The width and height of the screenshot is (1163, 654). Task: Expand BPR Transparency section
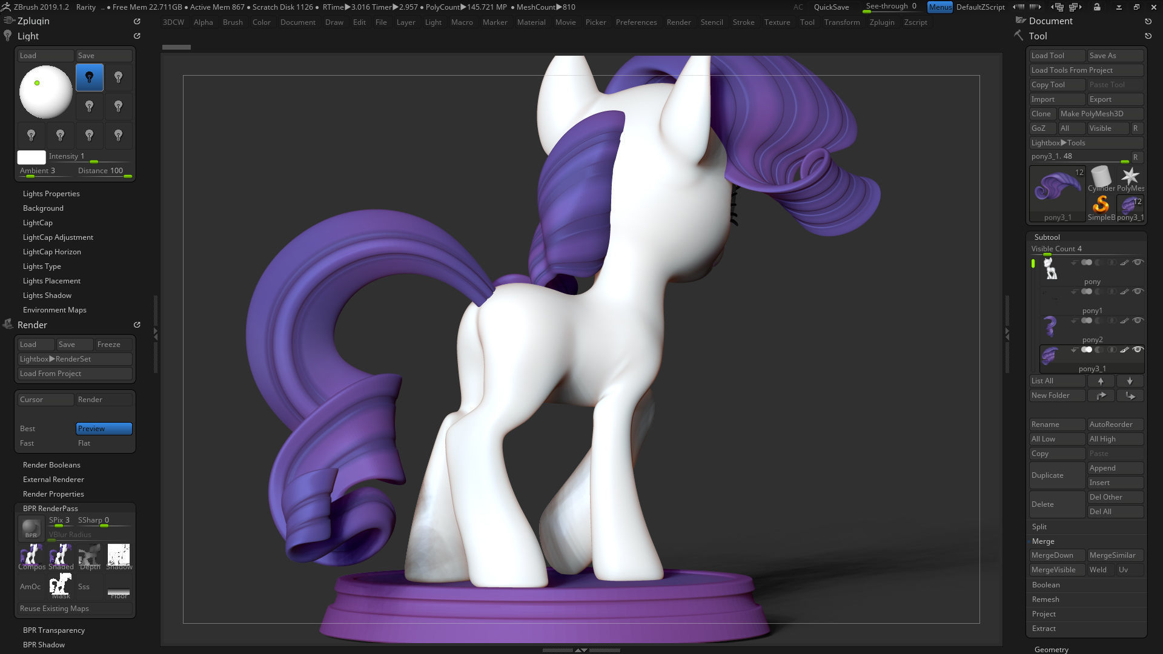[54, 630]
